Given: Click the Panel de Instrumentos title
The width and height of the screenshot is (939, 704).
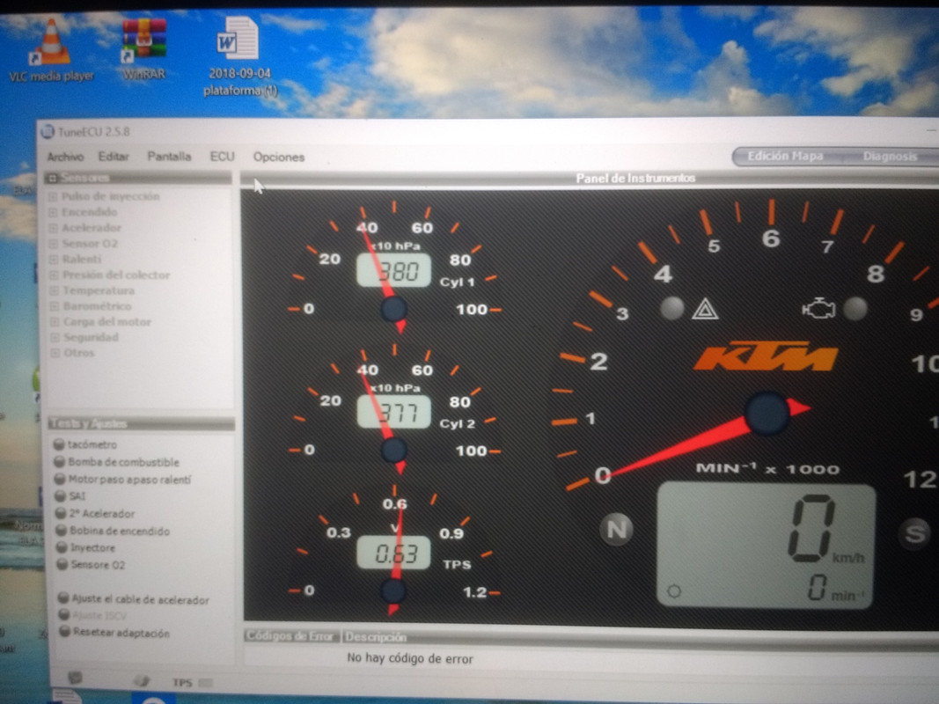Looking at the screenshot, I should coord(635,178).
